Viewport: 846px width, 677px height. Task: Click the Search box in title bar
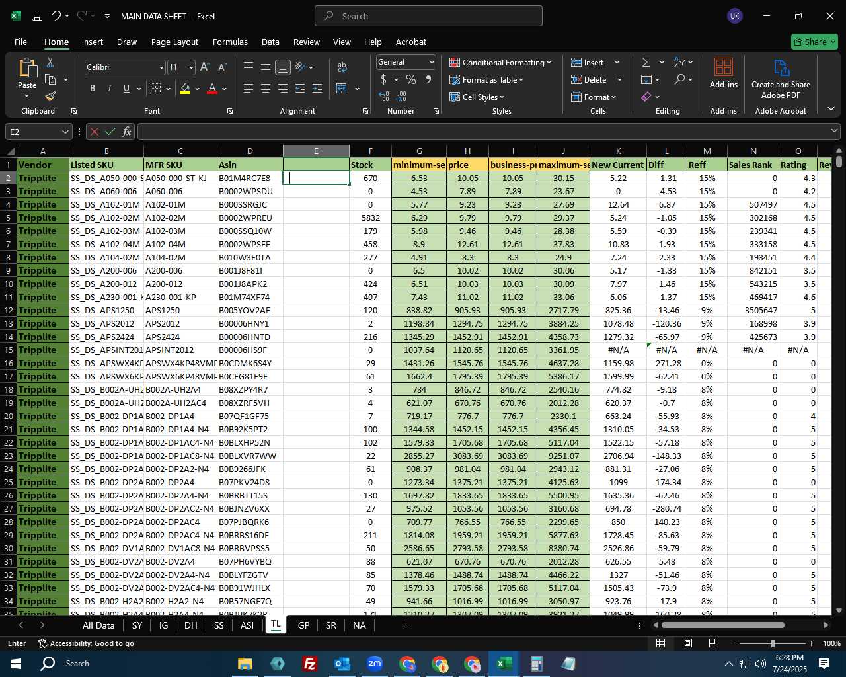coord(428,16)
